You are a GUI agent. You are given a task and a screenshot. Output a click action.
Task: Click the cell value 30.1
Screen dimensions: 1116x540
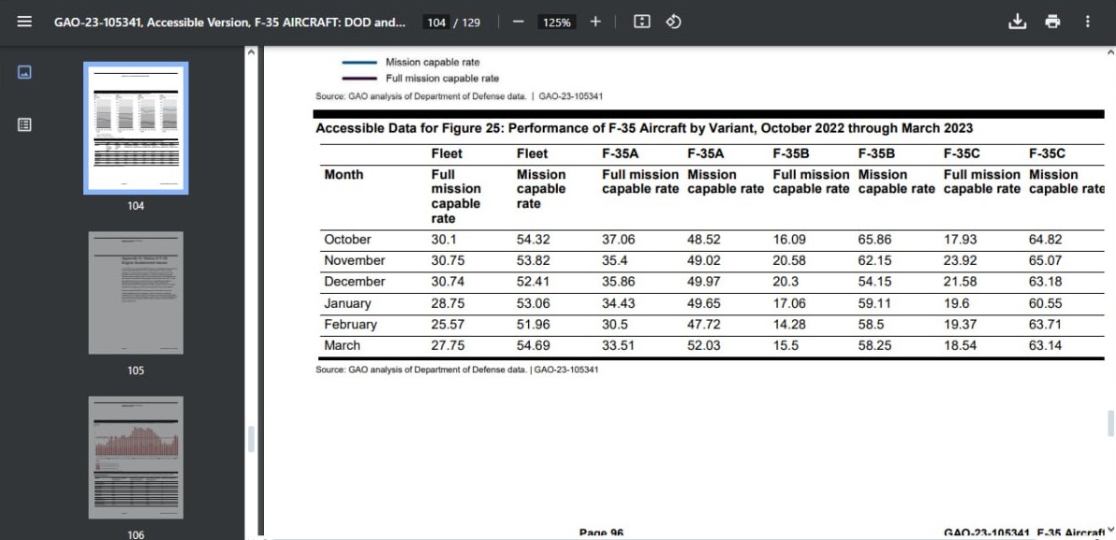click(x=443, y=240)
